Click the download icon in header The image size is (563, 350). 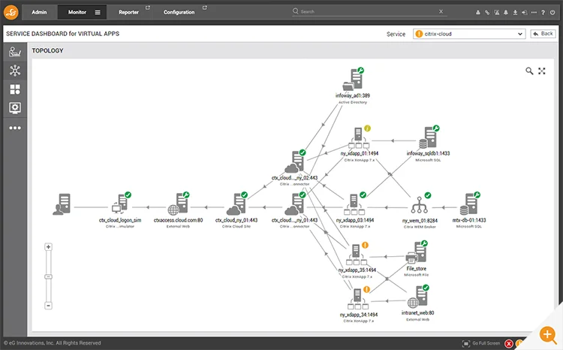pyautogui.click(x=515, y=13)
